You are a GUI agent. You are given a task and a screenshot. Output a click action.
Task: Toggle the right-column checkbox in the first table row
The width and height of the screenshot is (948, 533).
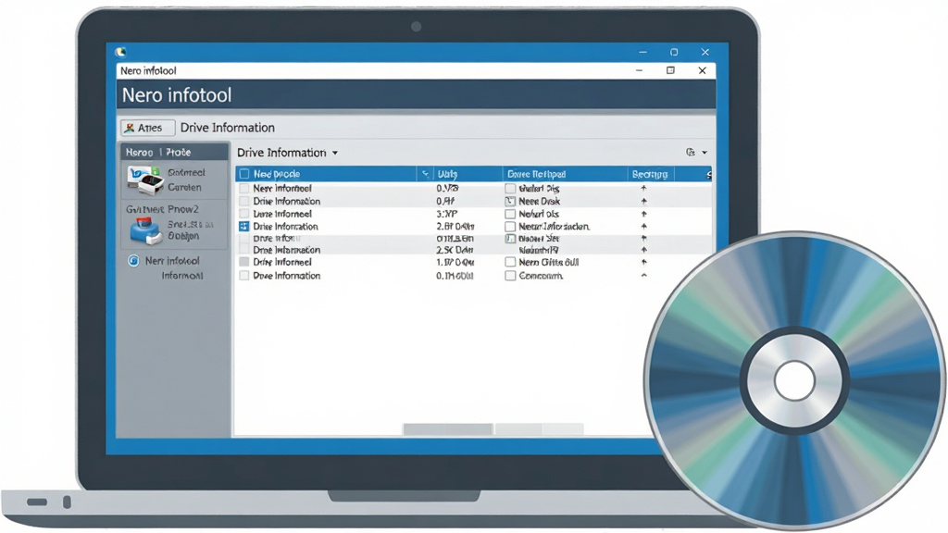point(510,189)
